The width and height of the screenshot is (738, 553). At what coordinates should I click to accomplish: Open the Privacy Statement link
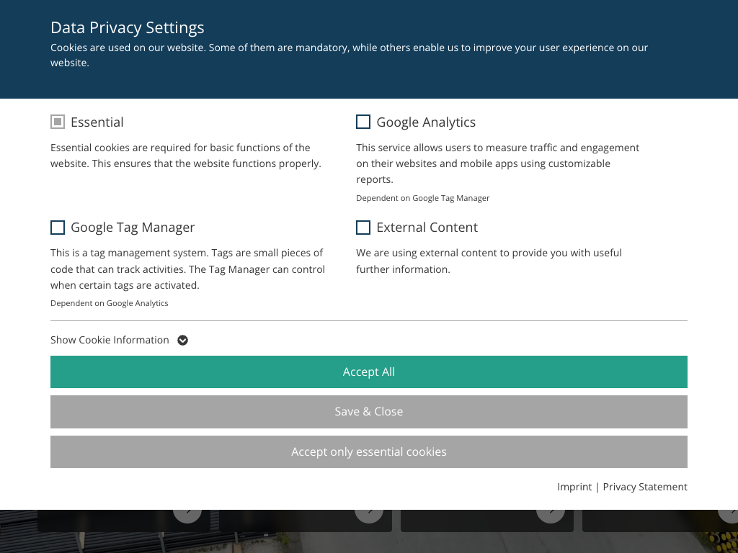pyautogui.click(x=645, y=487)
